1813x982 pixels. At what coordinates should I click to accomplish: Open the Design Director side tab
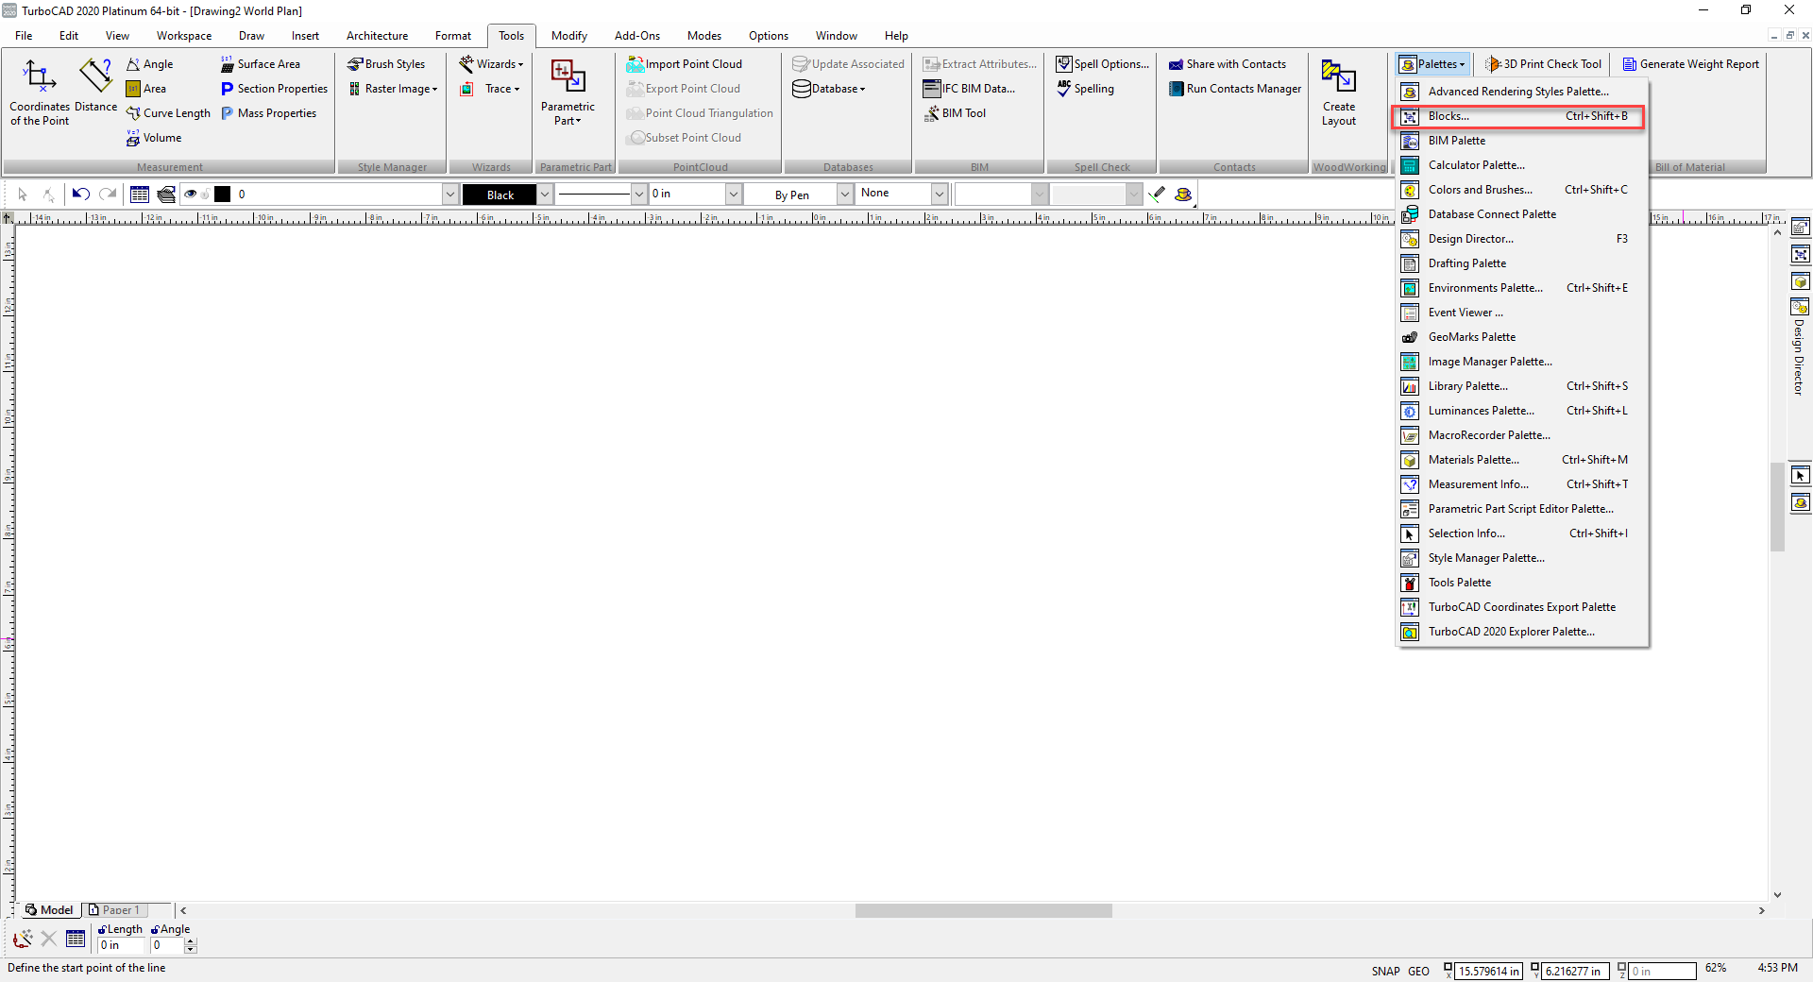pyautogui.click(x=1800, y=347)
